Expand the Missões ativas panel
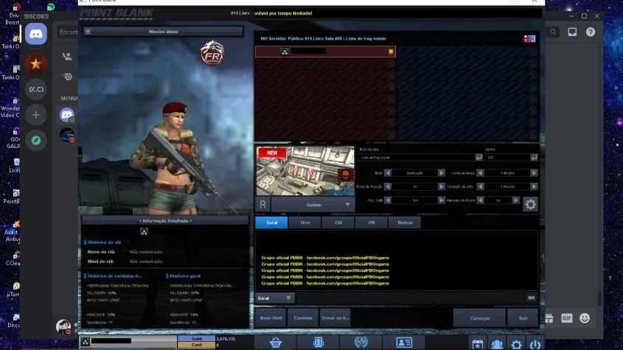Image resolution: width=623 pixels, height=350 pixels. pyautogui.click(x=88, y=32)
